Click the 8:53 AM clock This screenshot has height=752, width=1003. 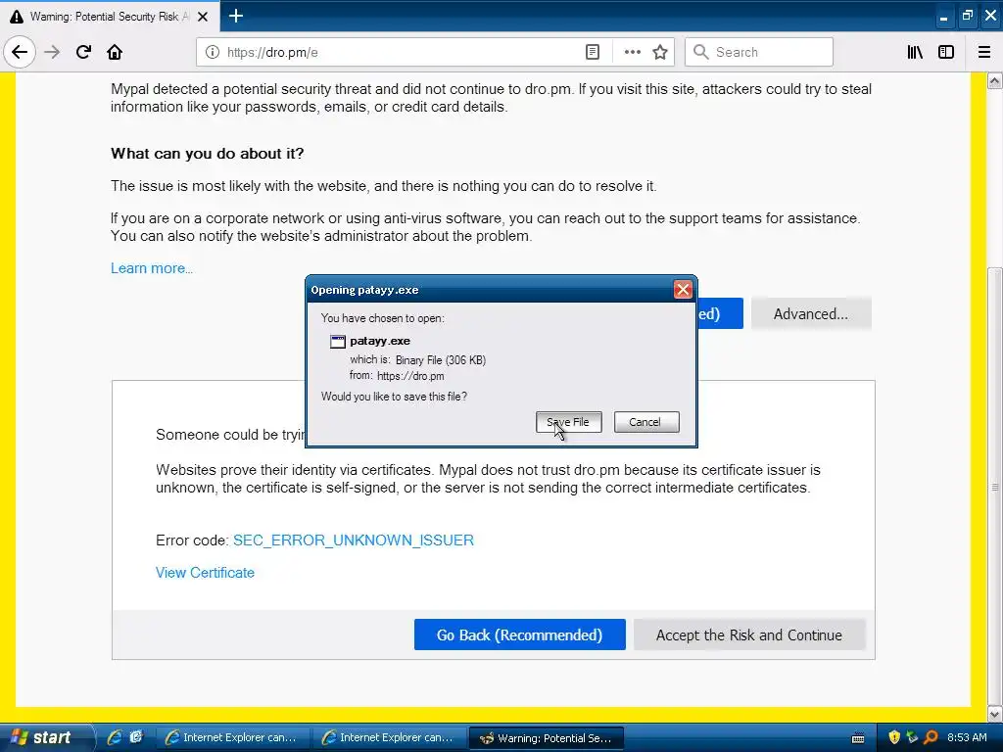[967, 737]
